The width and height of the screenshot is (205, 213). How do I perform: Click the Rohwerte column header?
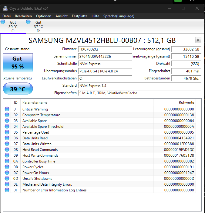pyautogui.click(x=187, y=103)
